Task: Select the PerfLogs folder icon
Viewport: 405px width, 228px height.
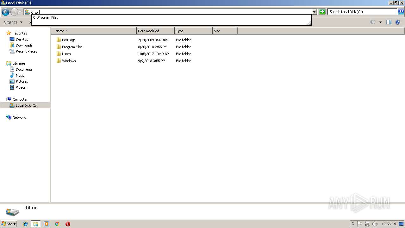Action: (x=59, y=40)
